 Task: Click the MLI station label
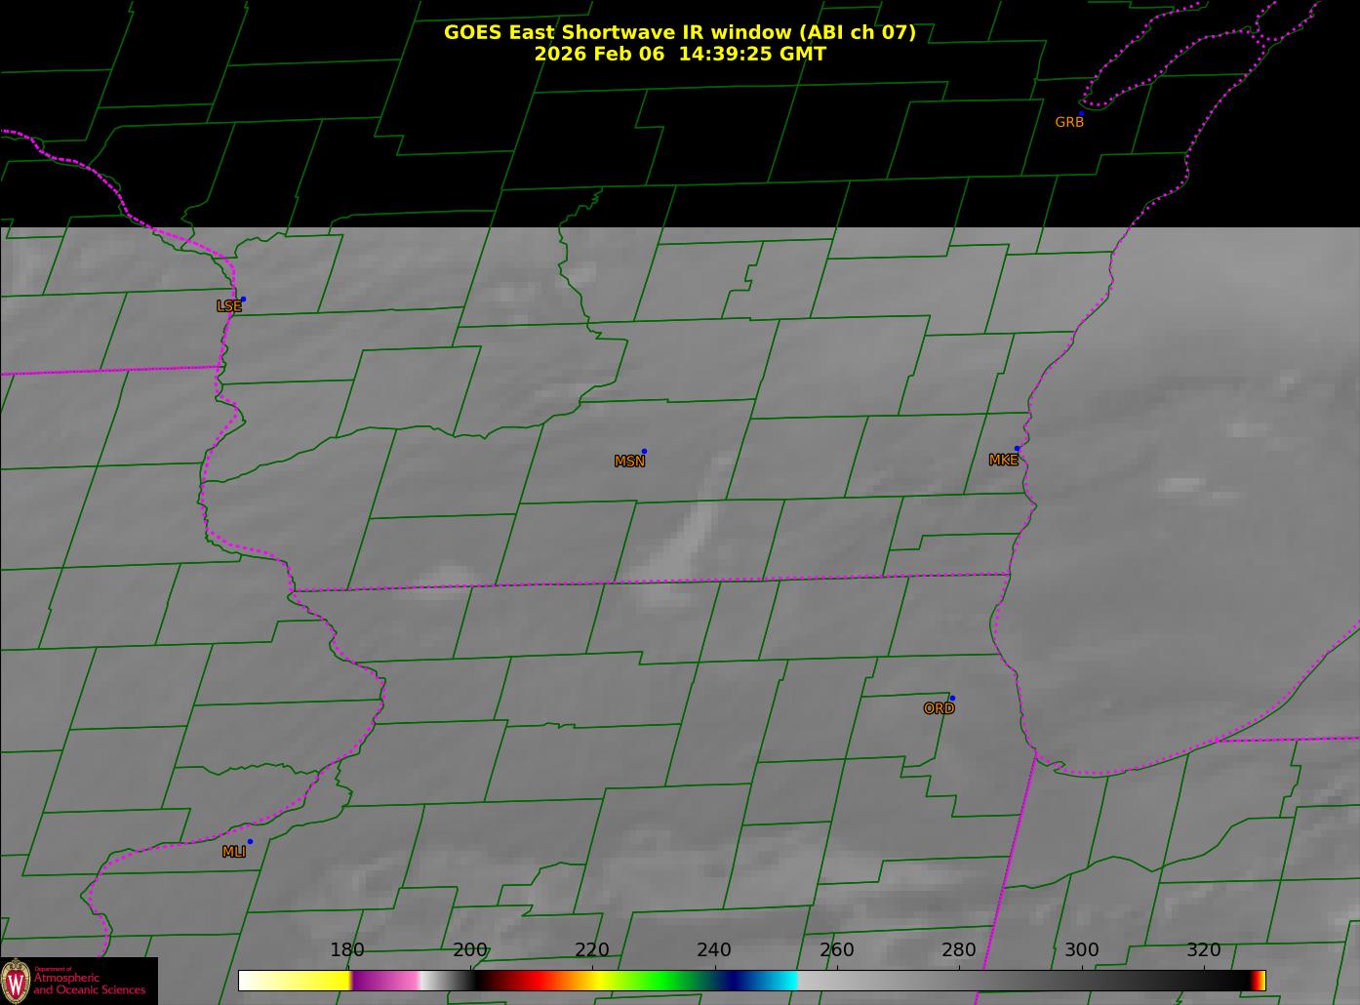click(234, 852)
